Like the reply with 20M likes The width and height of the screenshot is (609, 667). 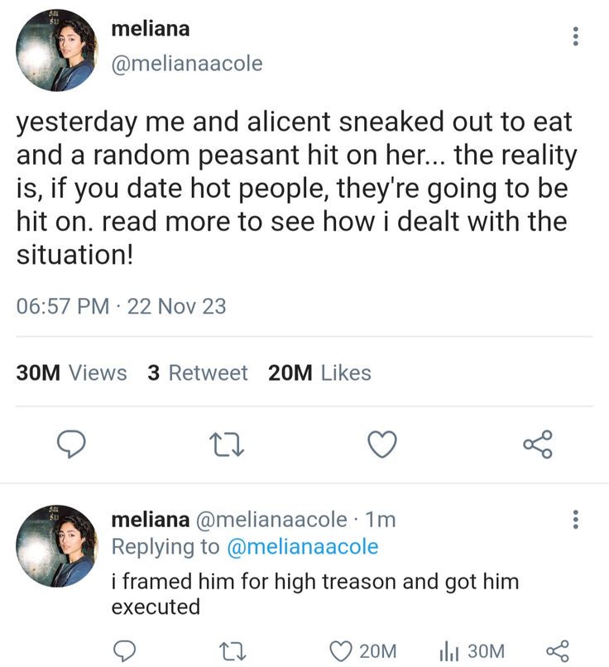tap(341, 650)
